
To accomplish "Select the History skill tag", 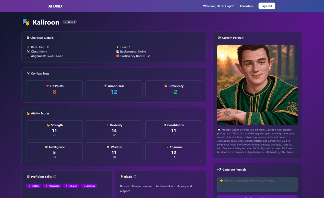I will click(x=34, y=186).
